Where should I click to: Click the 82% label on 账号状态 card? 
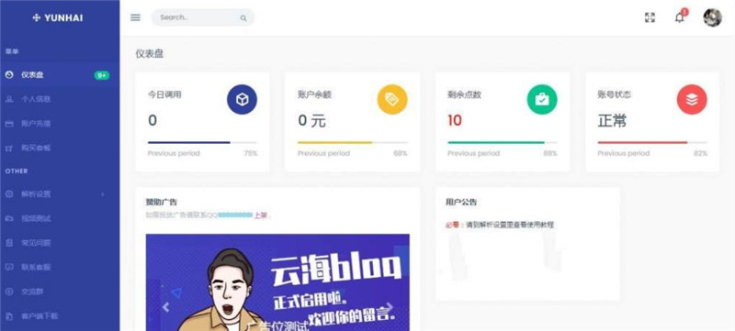[x=701, y=153]
